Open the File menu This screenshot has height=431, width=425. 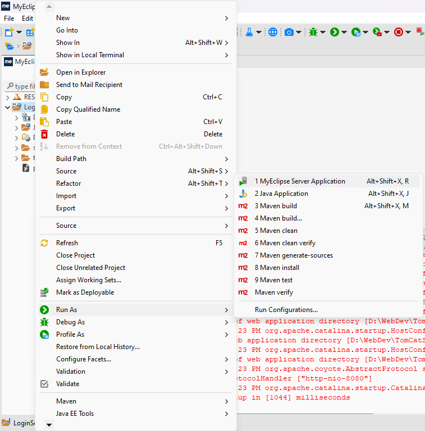coord(9,19)
